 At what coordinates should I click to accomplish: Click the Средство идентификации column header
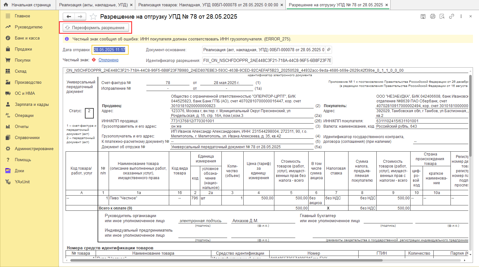coord(240,253)
